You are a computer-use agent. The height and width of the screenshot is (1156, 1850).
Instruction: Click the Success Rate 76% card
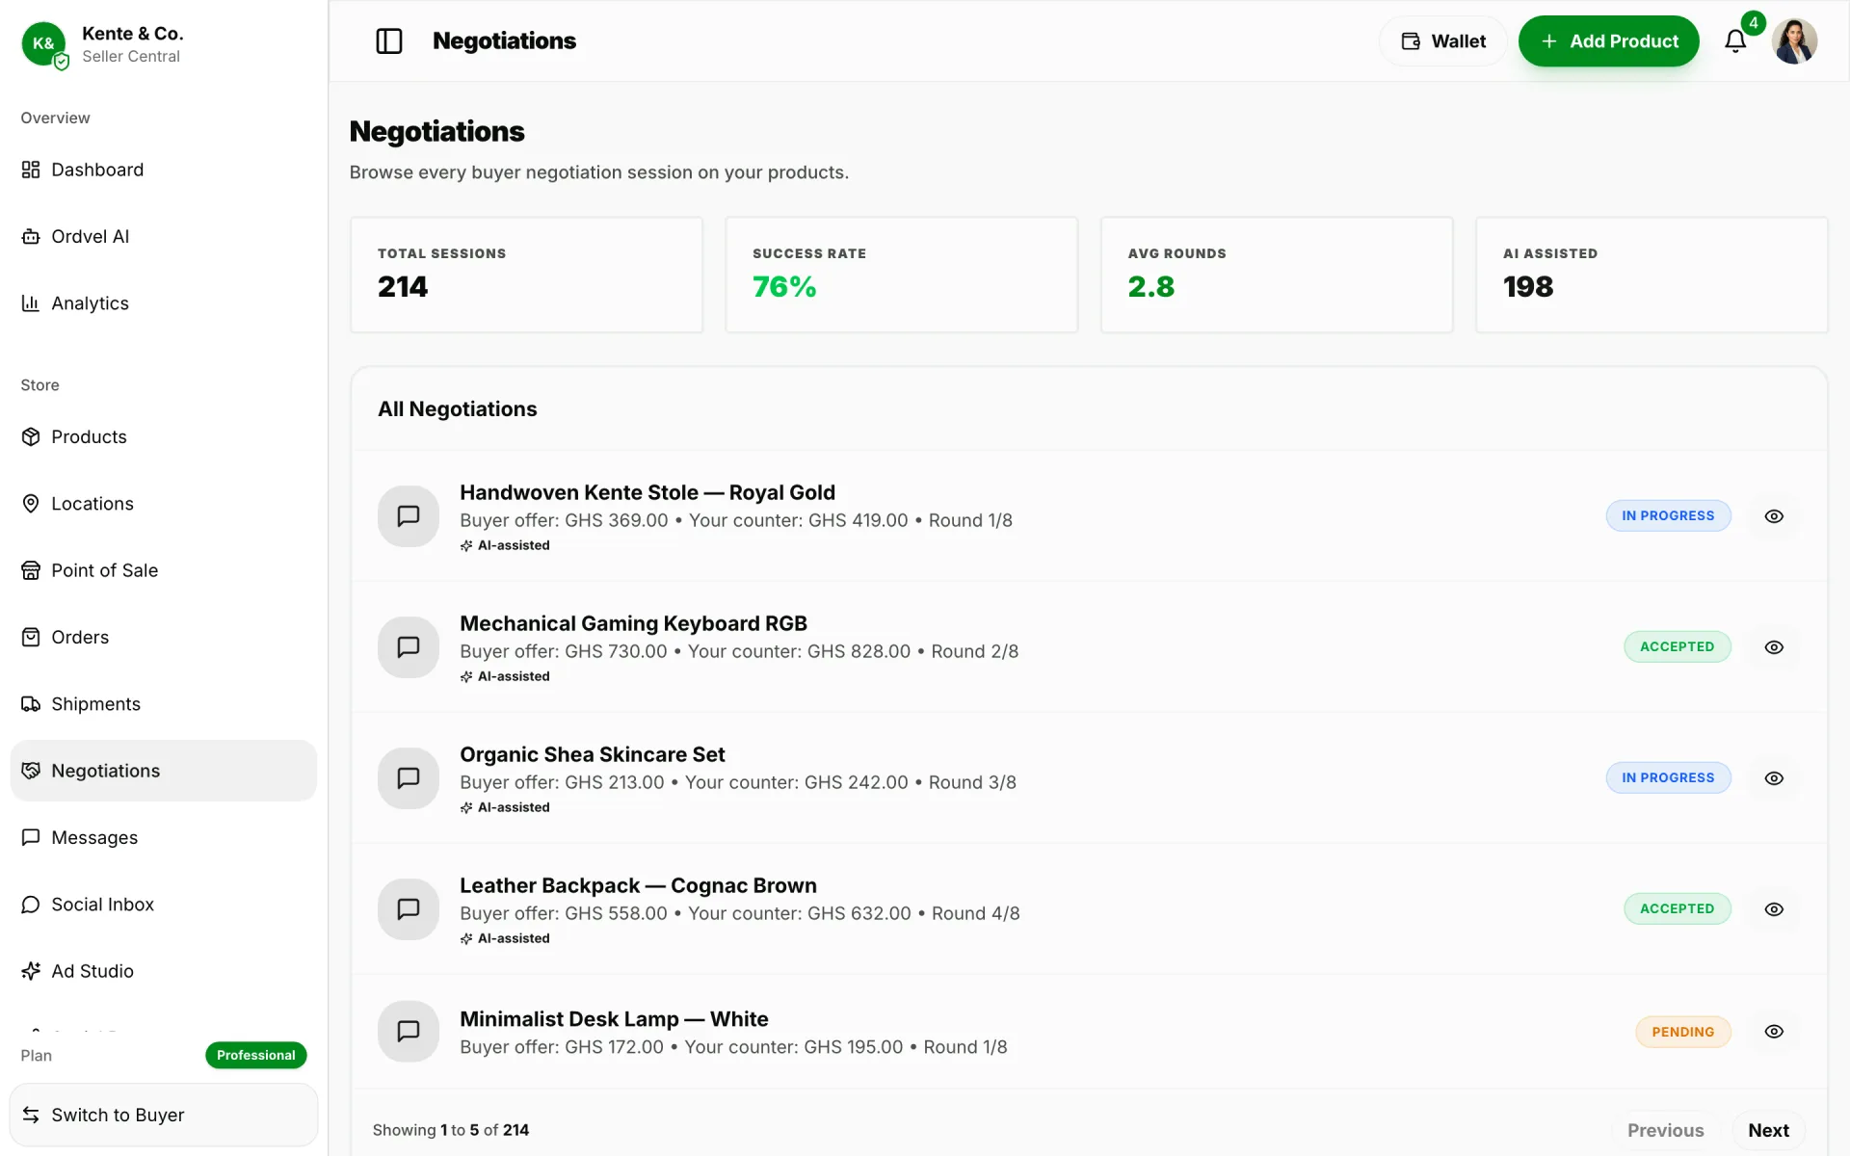tap(901, 276)
